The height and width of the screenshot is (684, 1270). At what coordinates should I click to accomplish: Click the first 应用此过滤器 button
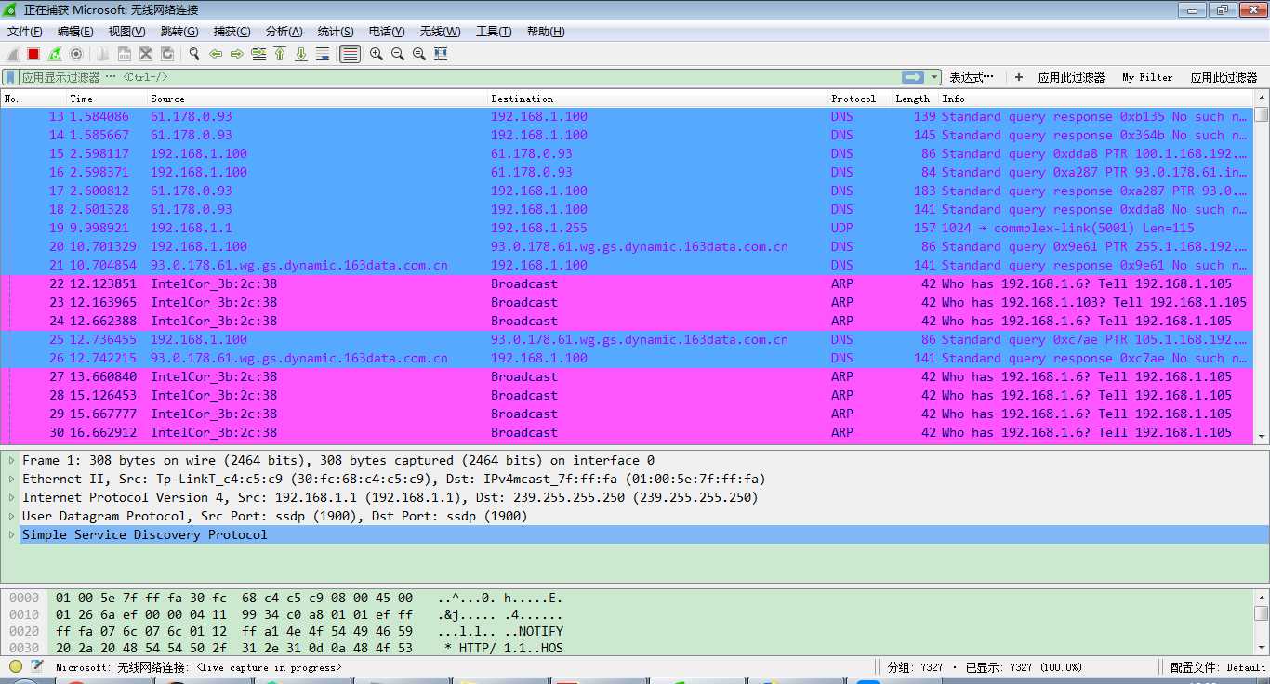click(x=1071, y=77)
